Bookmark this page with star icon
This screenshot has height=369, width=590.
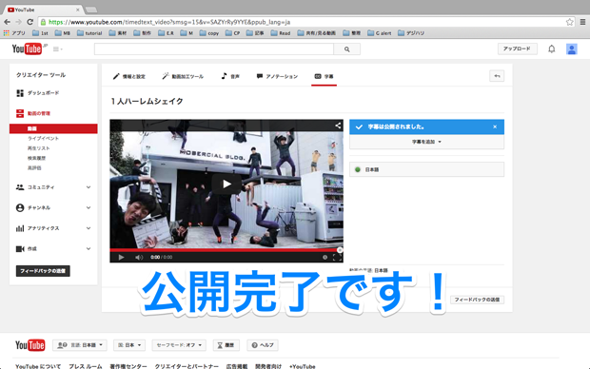569,22
